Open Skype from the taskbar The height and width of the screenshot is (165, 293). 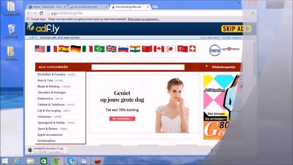click(x=70, y=161)
